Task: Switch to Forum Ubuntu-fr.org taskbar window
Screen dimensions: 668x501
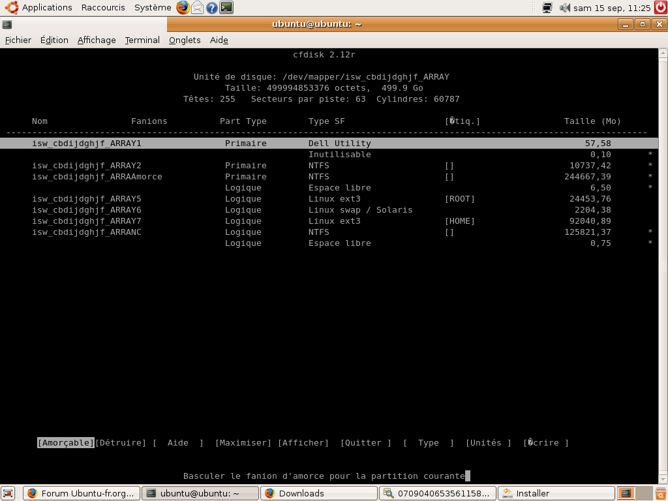Action: 82,493
